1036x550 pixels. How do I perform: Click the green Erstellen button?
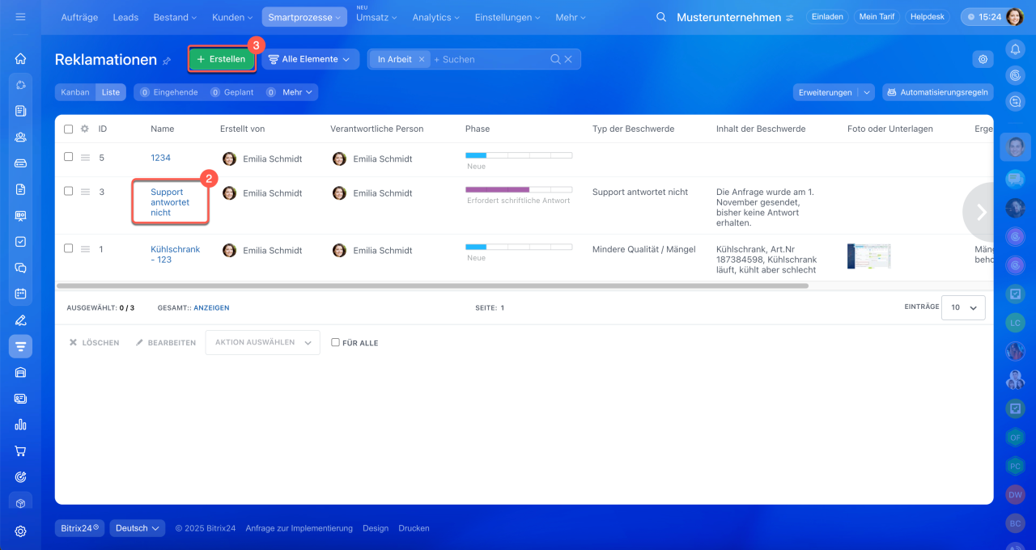pos(222,59)
